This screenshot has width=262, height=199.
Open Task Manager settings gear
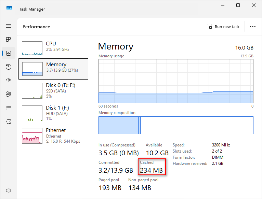pos(9,190)
